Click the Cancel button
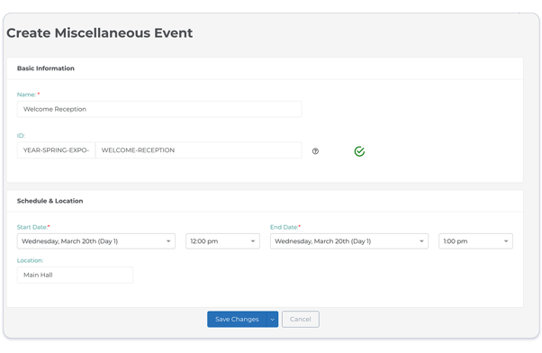 pyautogui.click(x=301, y=319)
